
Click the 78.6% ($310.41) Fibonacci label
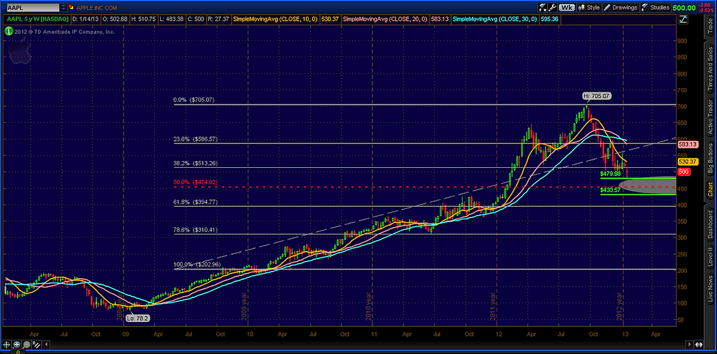pos(195,230)
